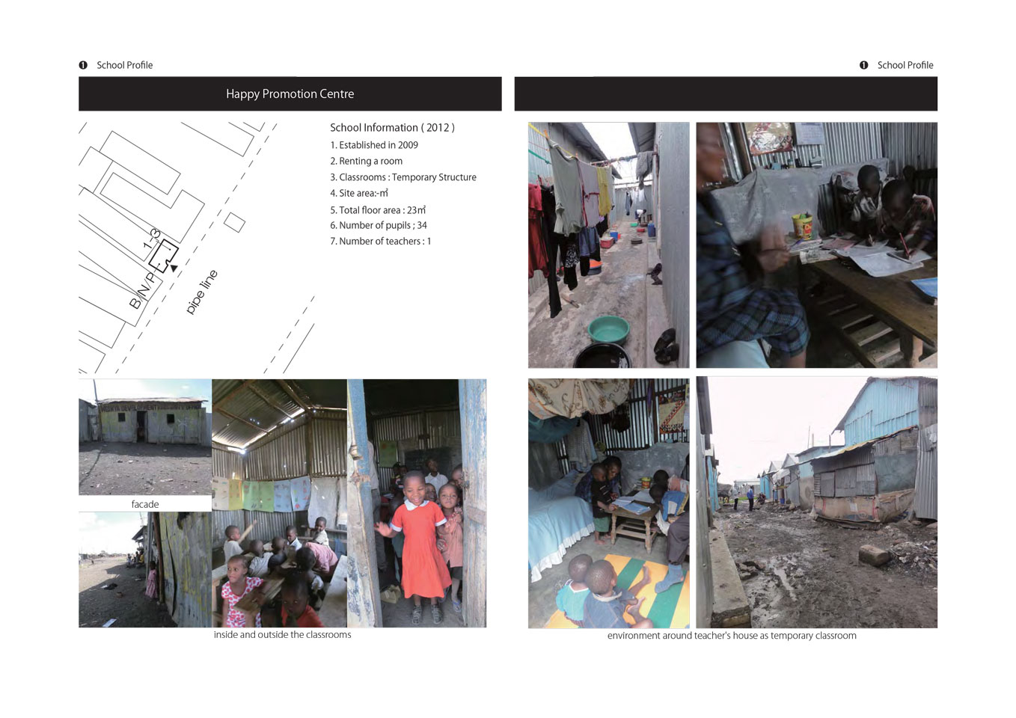Click the 'B/N/P' label on the map
The image size is (1016, 718).
142,290
